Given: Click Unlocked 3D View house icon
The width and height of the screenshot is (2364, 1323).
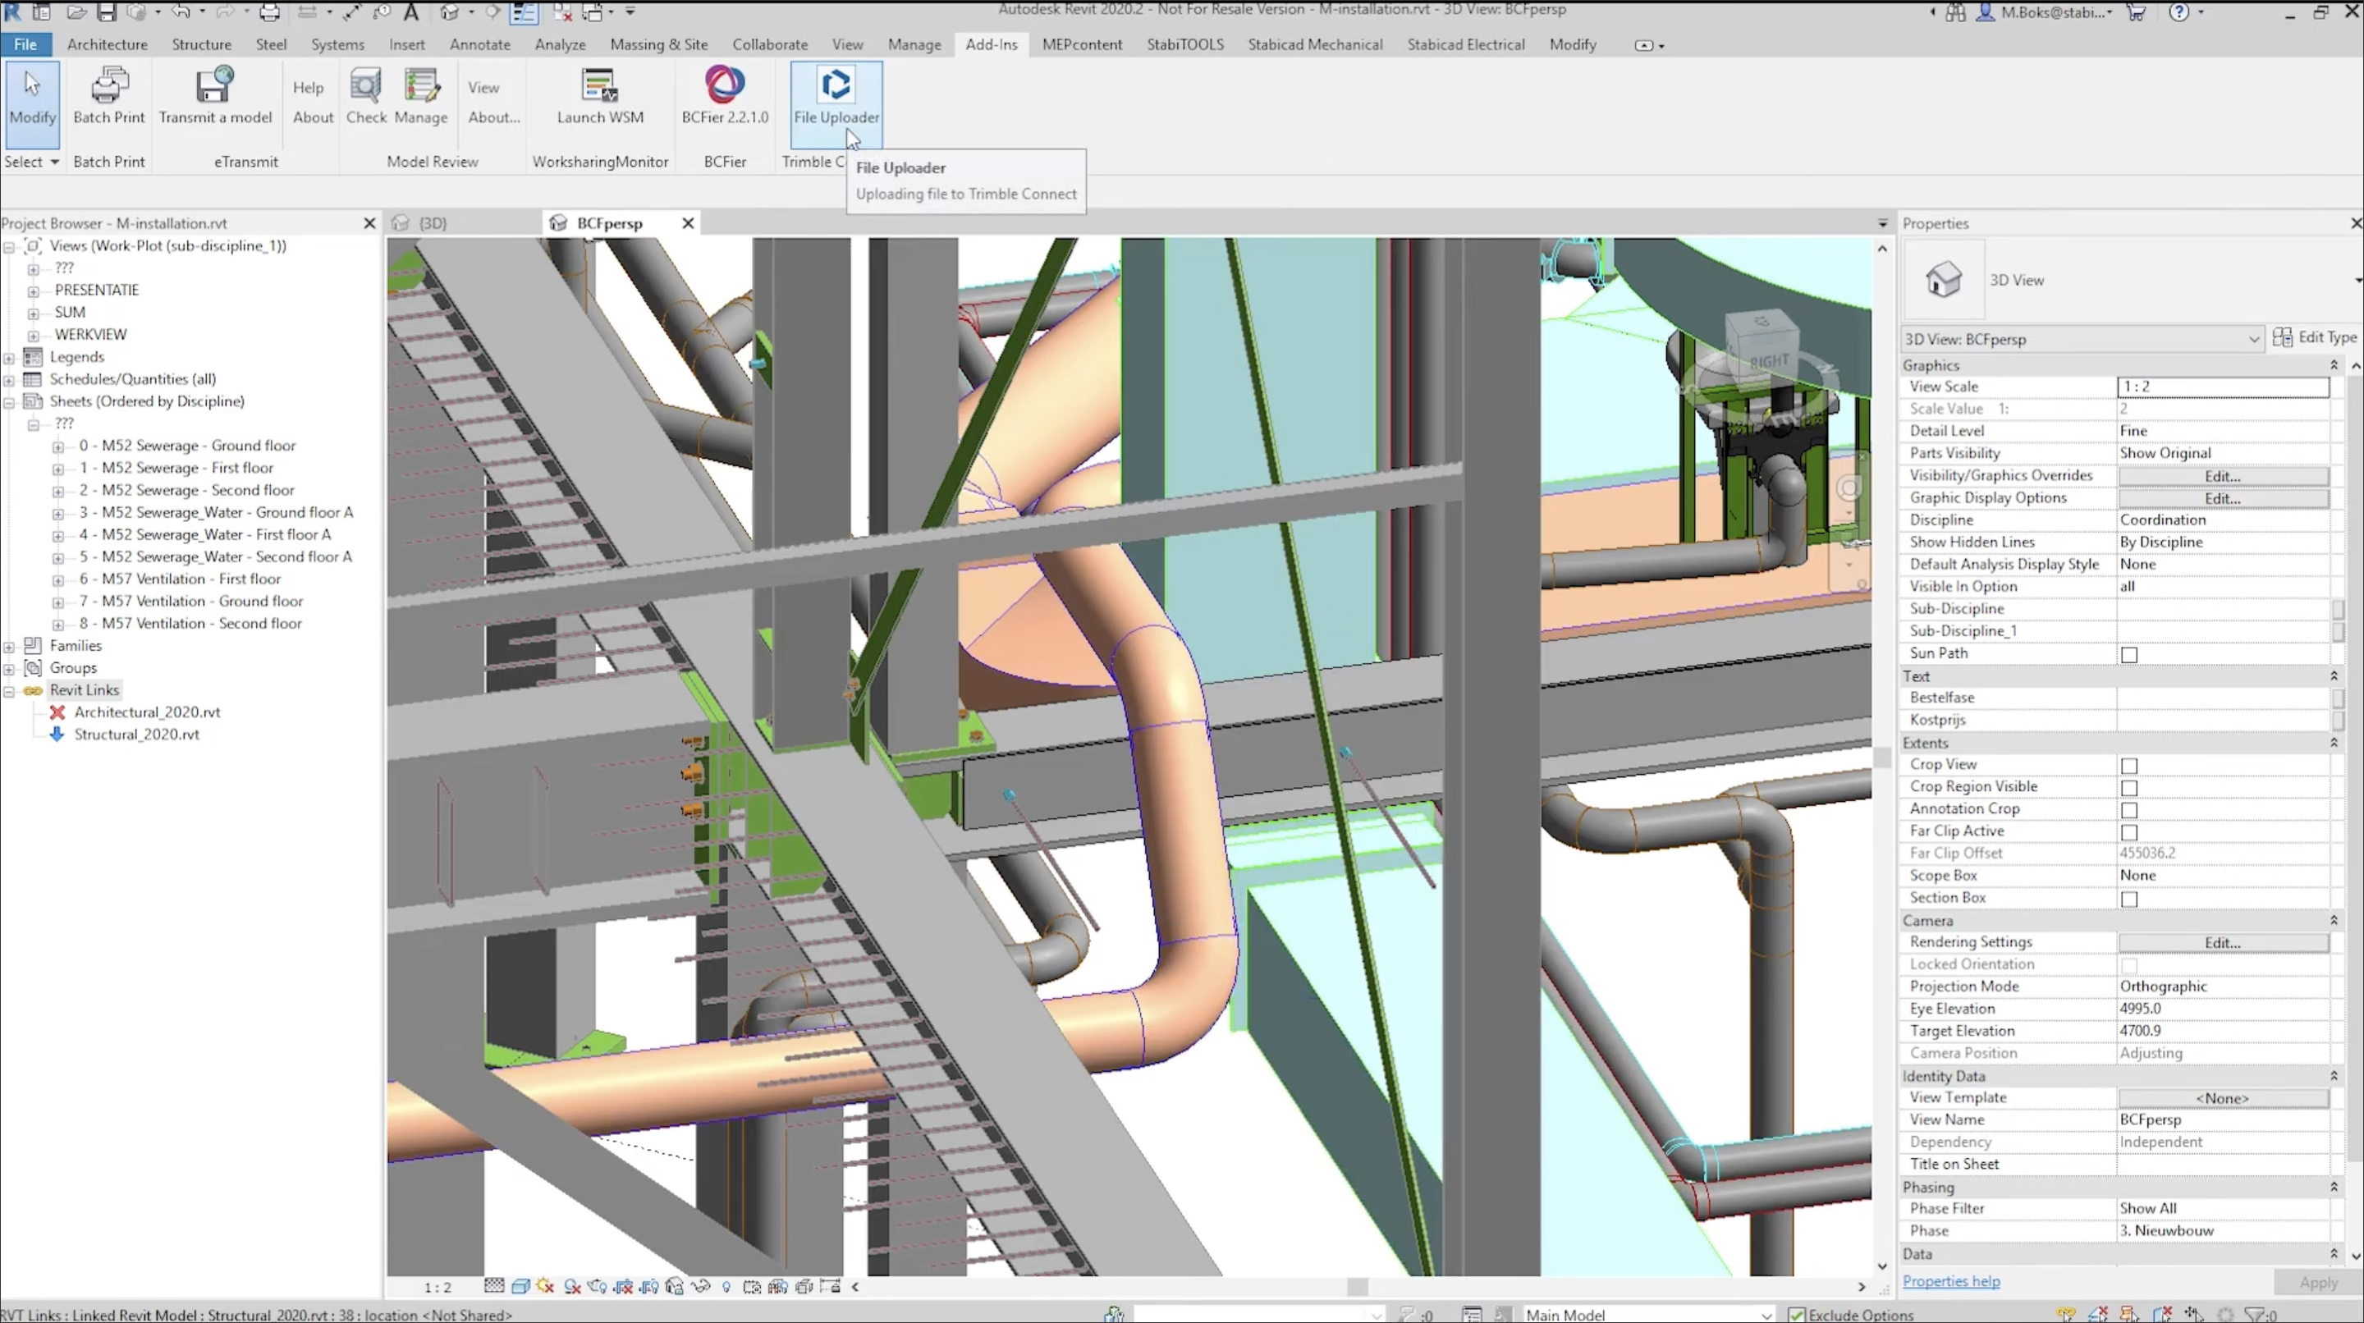Looking at the screenshot, I should (675, 1286).
